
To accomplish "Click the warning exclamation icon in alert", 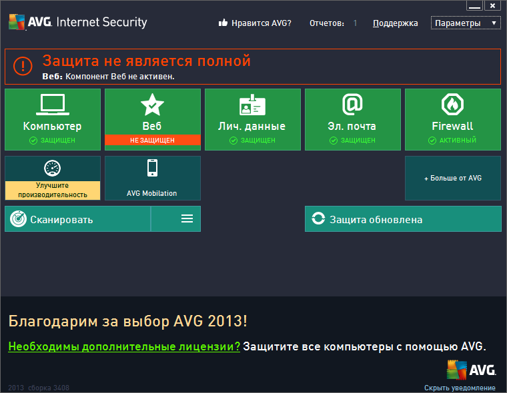I will click(25, 66).
